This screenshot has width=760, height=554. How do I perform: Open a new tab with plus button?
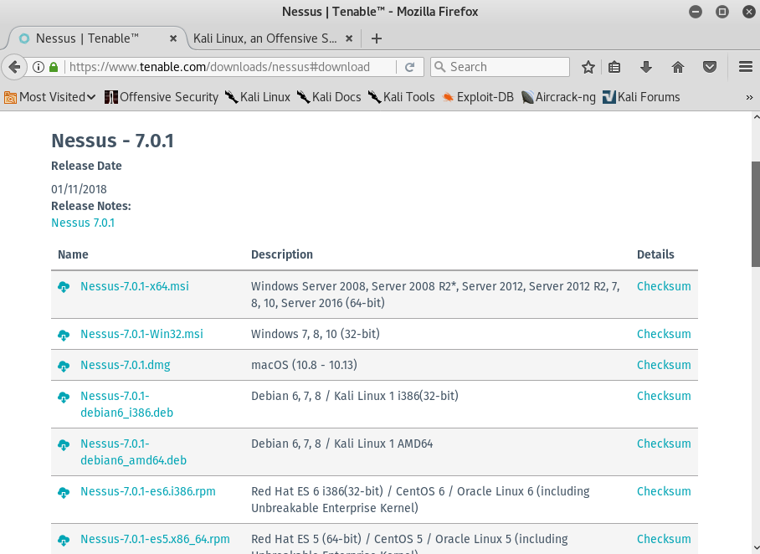(377, 38)
